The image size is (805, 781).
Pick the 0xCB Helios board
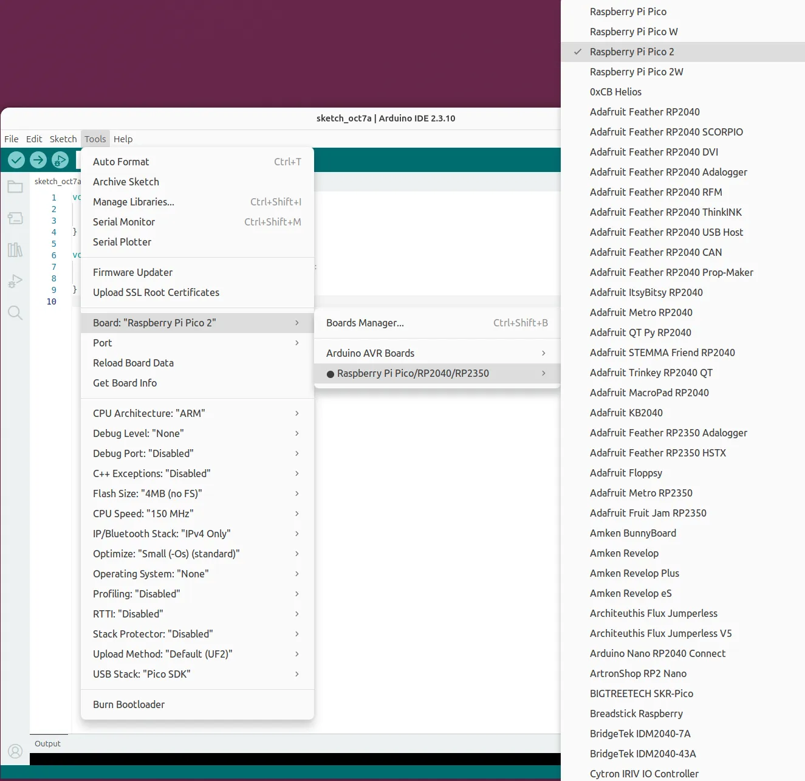683,92
